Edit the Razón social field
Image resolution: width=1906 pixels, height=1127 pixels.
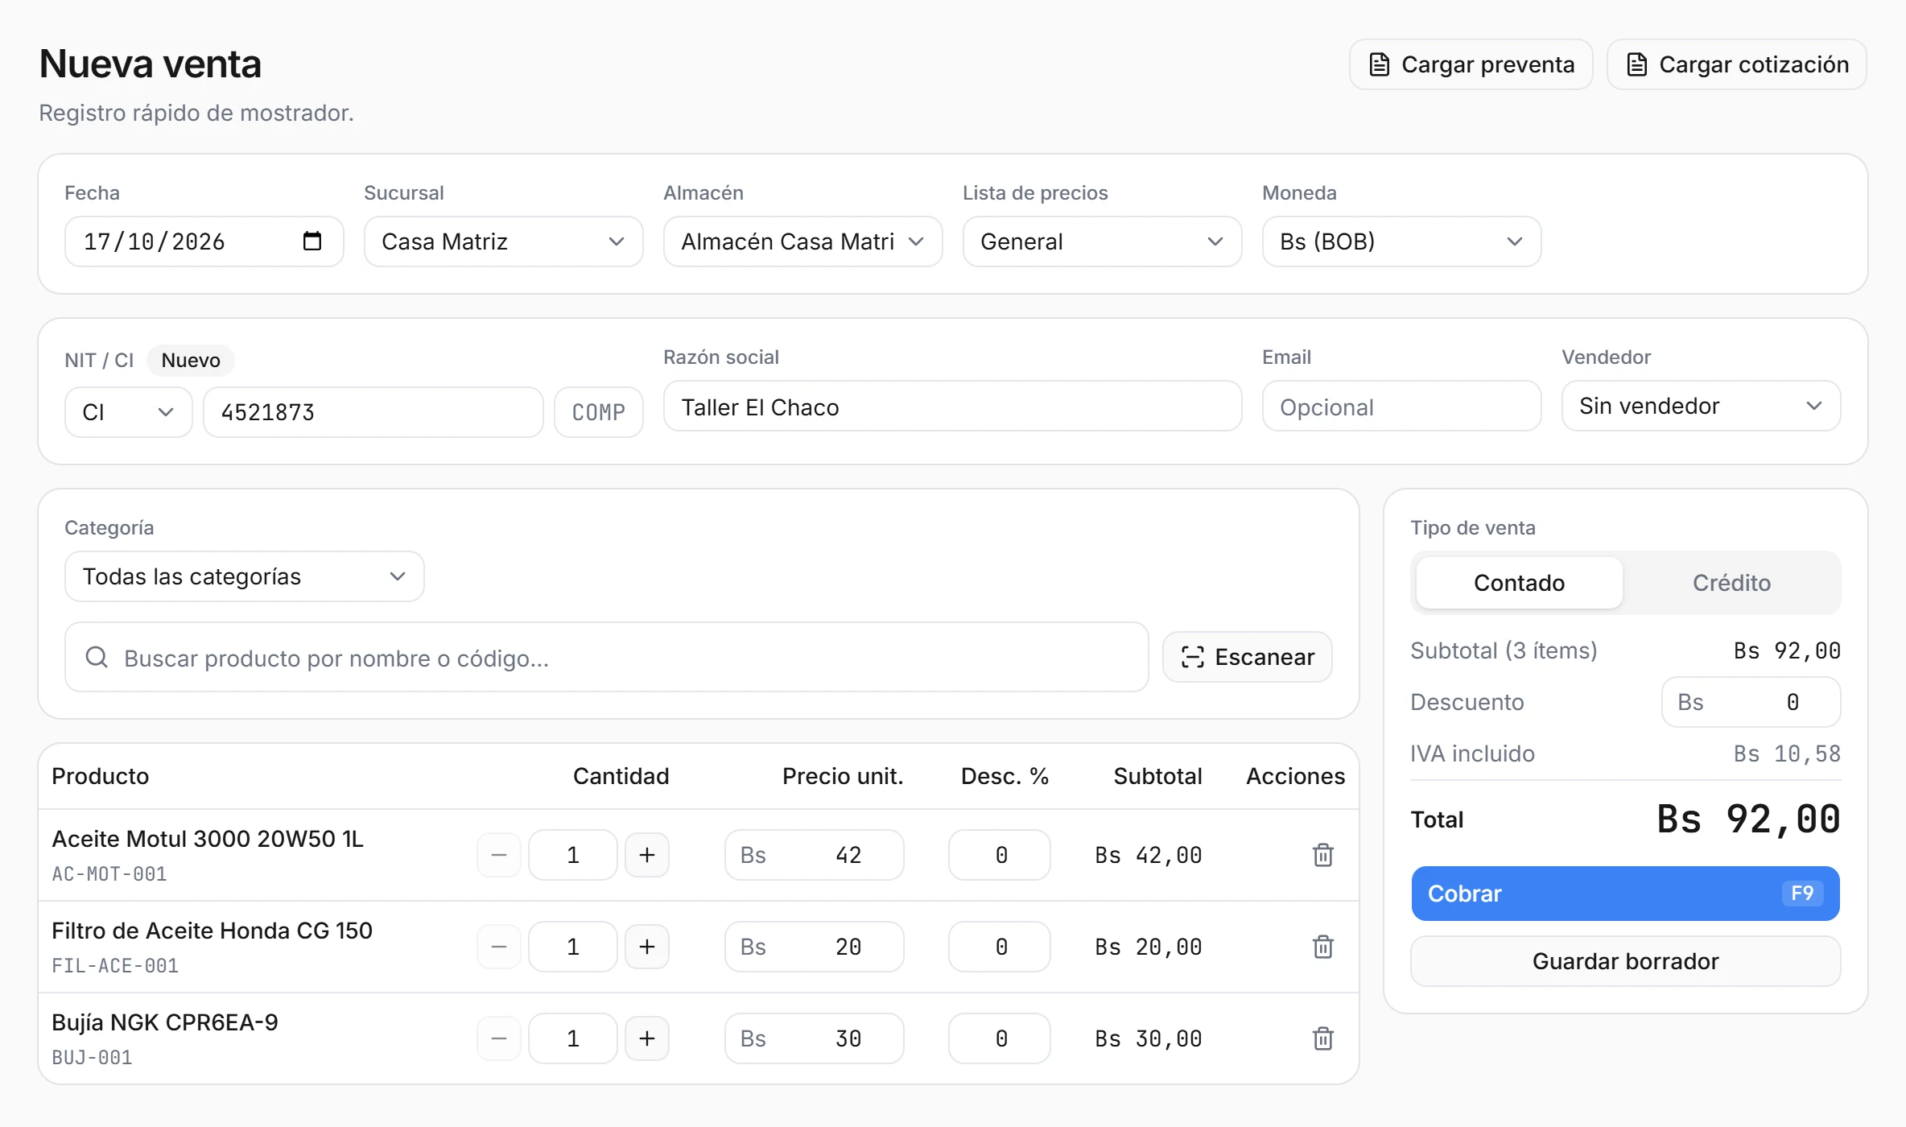coord(952,407)
